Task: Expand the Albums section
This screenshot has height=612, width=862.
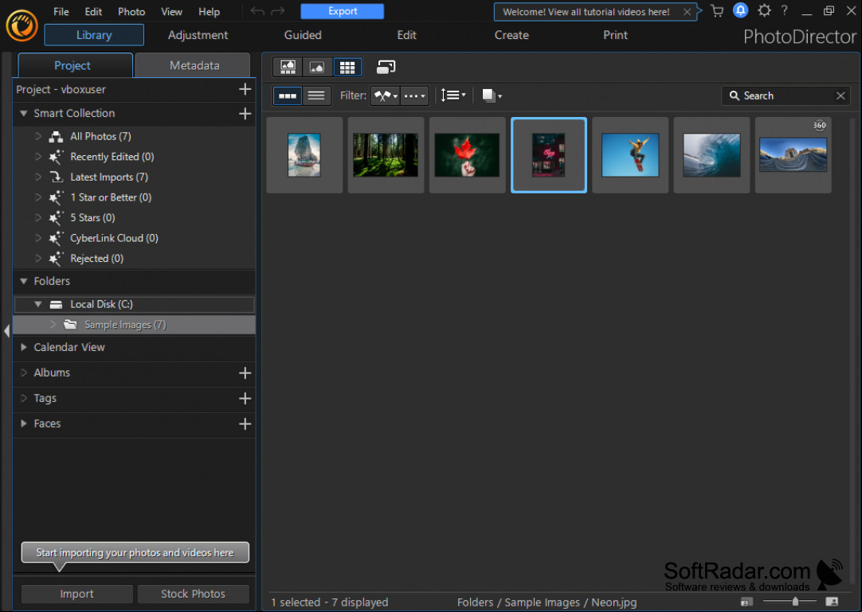Action: click(x=24, y=372)
